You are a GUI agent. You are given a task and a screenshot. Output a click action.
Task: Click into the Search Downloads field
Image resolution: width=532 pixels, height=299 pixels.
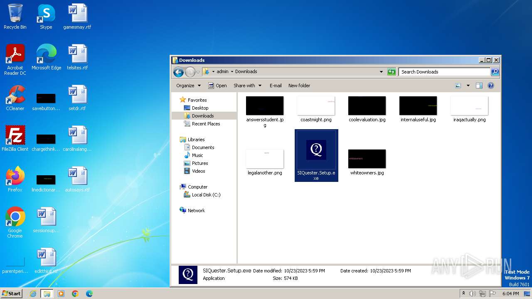[x=444, y=72]
